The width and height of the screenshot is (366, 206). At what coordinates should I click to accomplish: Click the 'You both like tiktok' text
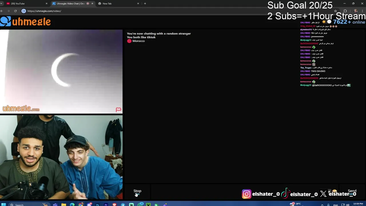(141, 37)
